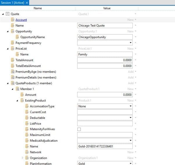Click Add for PremiumDetails members
Image resolution: width=175 pixels, height=165 pixels.
pos(132,78)
